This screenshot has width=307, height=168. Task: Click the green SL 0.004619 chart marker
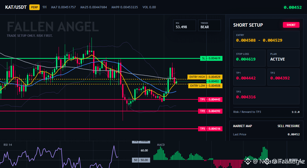coord(211,58)
